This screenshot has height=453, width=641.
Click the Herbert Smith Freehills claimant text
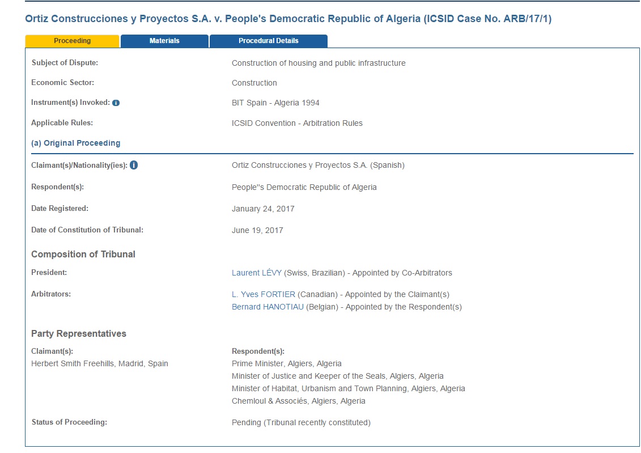pos(99,363)
